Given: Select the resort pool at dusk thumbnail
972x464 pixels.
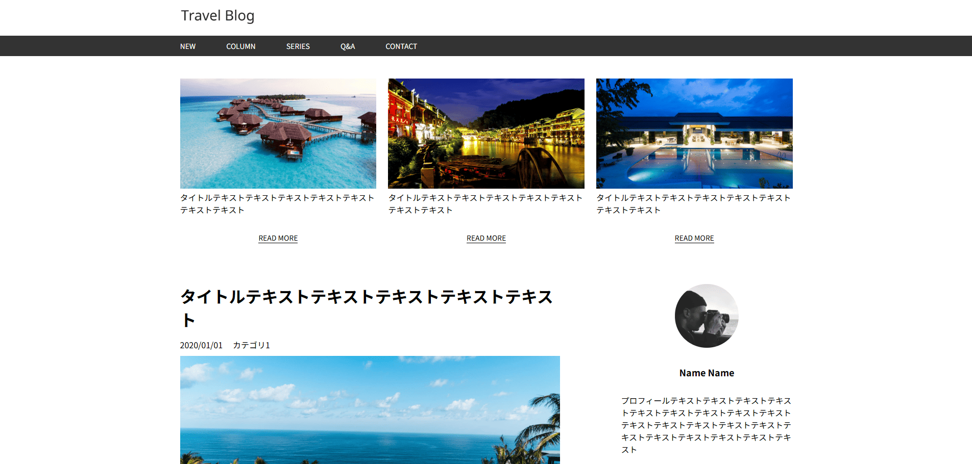Looking at the screenshot, I should [694, 134].
